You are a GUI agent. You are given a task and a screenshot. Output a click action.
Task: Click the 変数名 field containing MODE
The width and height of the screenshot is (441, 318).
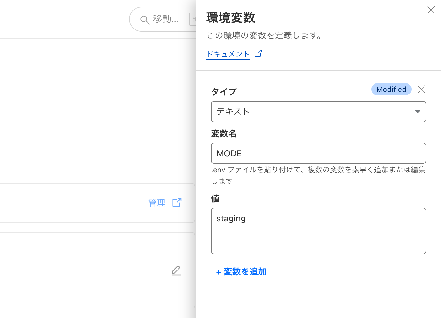point(319,153)
